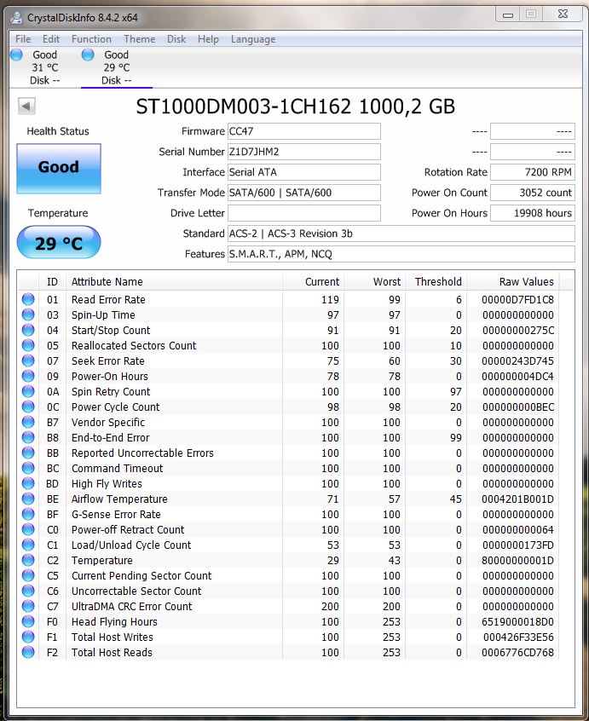Minimize the CrystalDiskInfo window
The image size is (589, 721).
tap(508, 14)
